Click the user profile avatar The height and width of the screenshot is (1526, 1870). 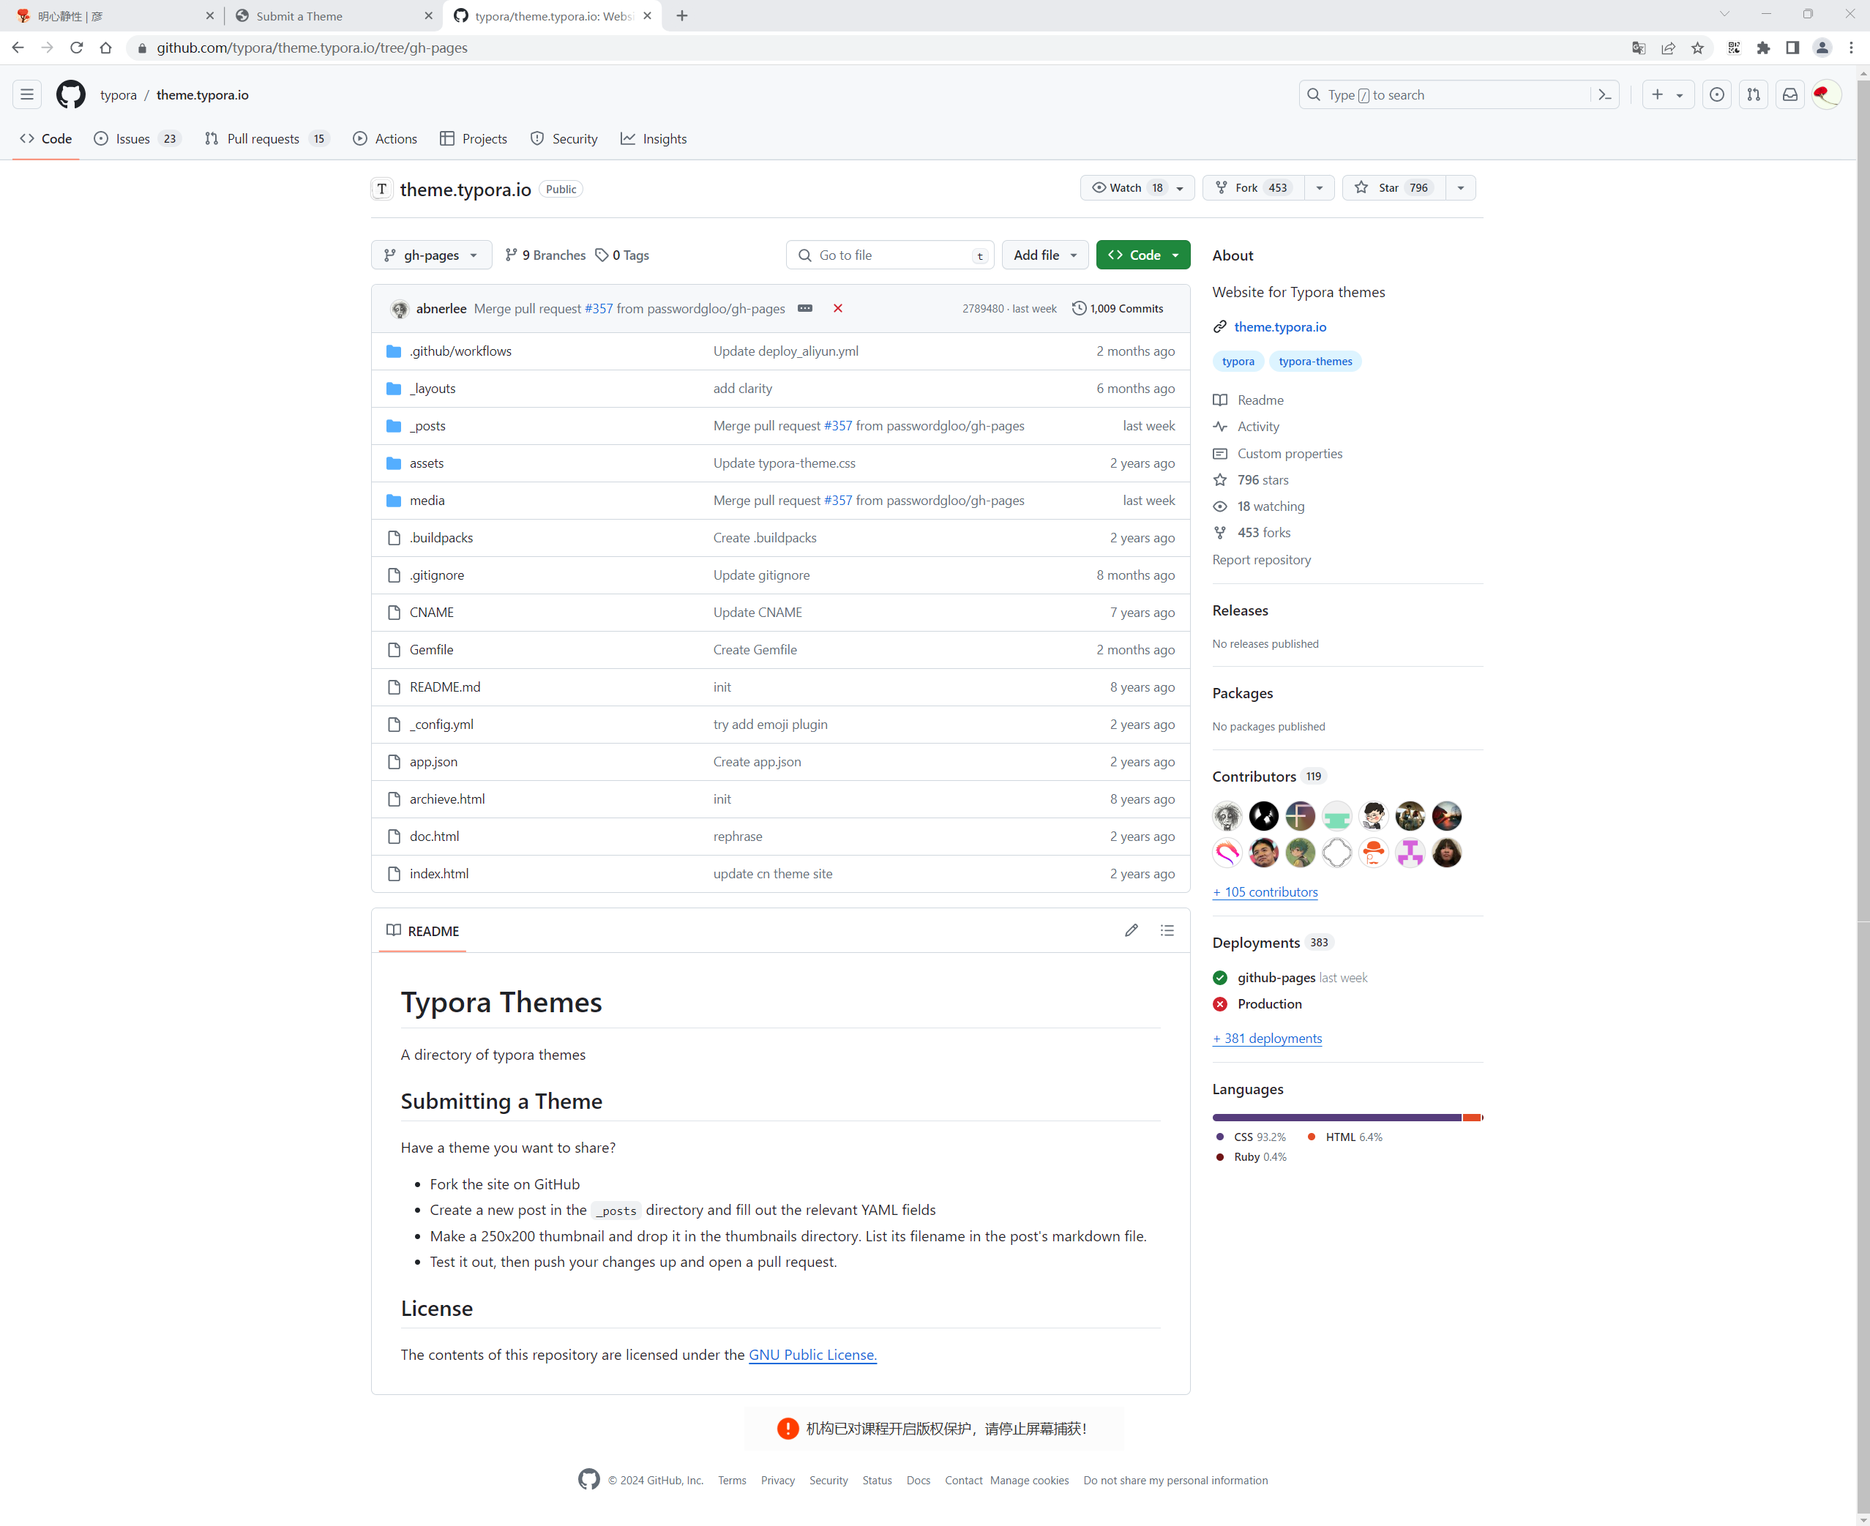click(x=1827, y=94)
